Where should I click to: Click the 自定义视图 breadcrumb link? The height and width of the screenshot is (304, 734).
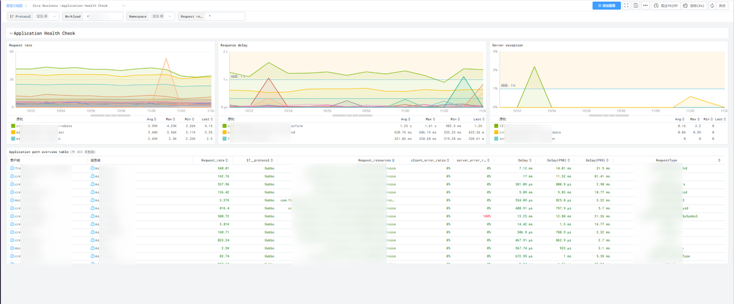click(x=14, y=5)
